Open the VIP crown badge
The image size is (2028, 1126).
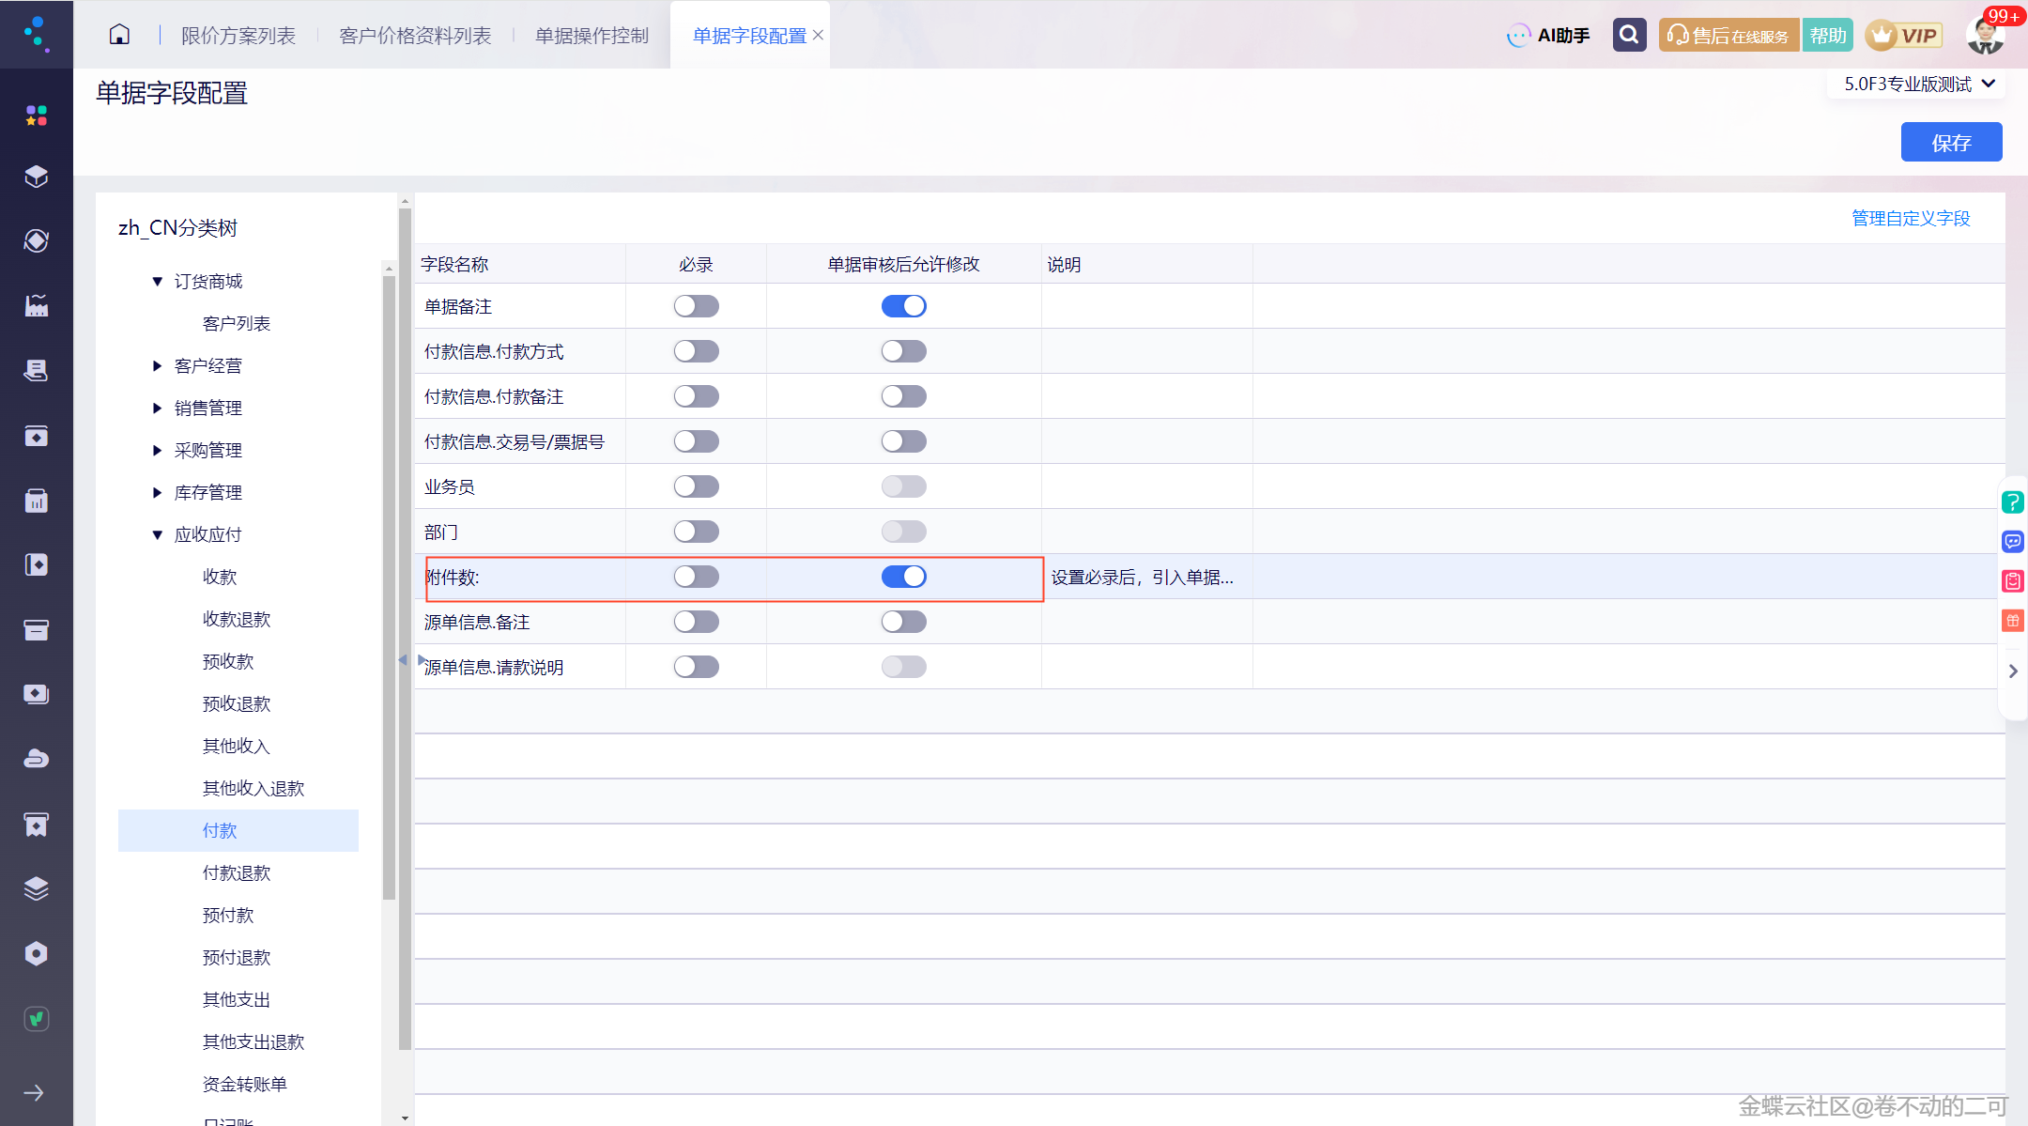pyautogui.click(x=1903, y=36)
